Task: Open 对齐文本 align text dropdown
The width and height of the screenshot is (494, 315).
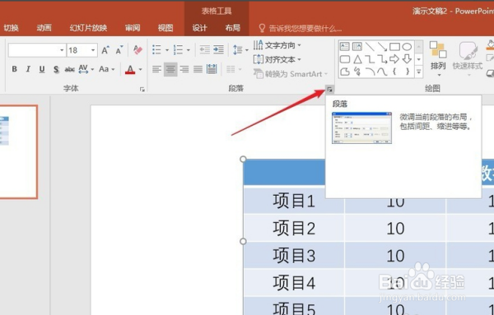Action: 277,59
